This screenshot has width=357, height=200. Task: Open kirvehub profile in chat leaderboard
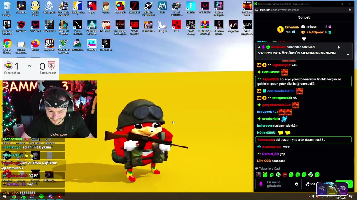click(x=292, y=27)
